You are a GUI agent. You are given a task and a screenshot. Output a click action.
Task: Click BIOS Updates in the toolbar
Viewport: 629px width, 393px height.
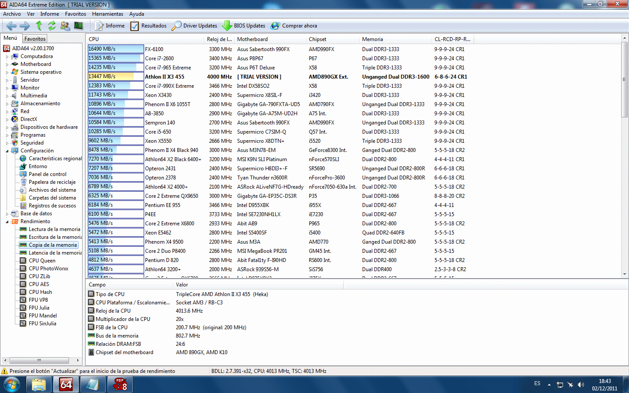tap(244, 26)
